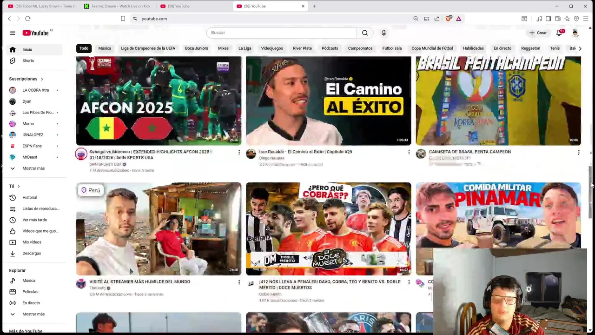The height and width of the screenshot is (335, 595).
Task: Select the Música filter chip
Action: 105,48
